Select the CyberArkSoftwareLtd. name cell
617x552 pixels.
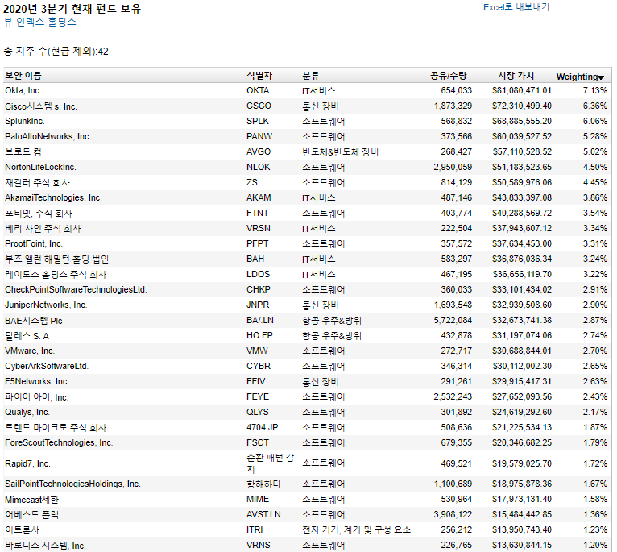click(47, 366)
